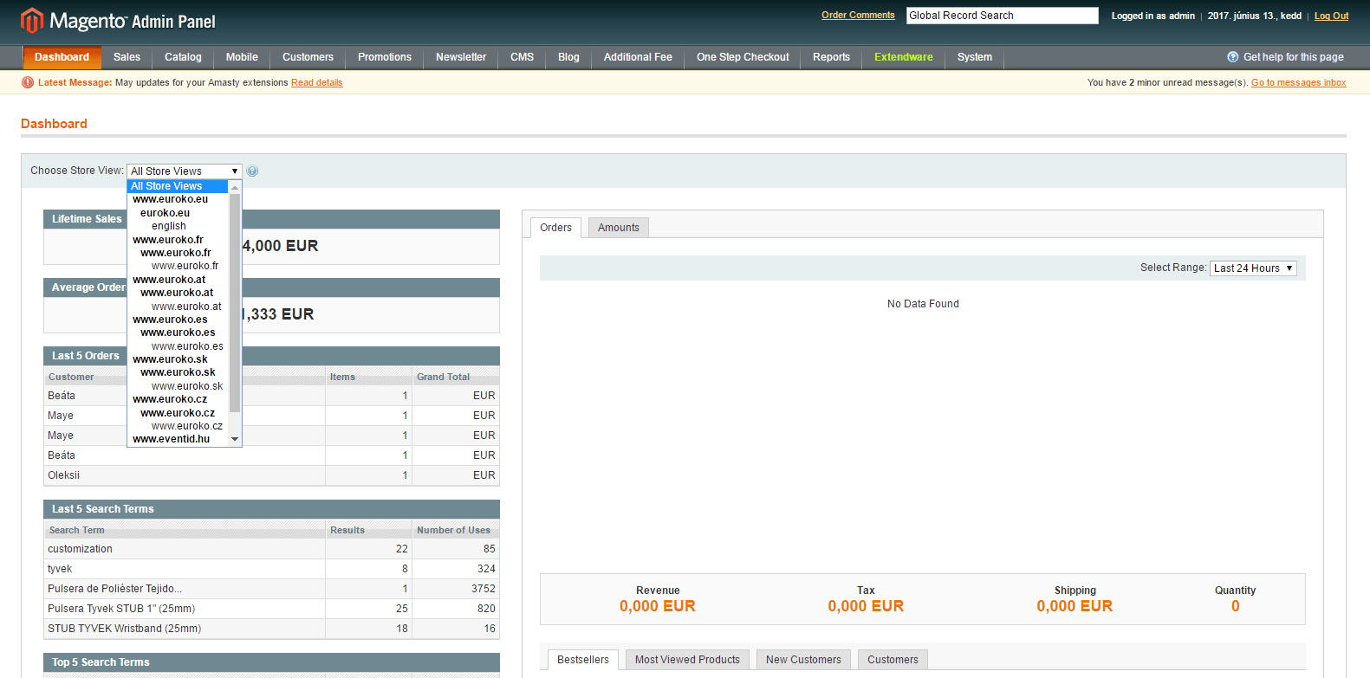Select All Store Views option
The image size is (1370, 678).
pos(178,186)
